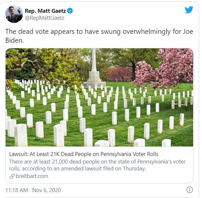Click the @RepMattGaetz handle

point(44,18)
